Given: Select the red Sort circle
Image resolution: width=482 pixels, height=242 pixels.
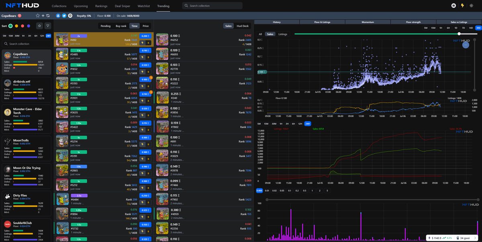Looking at the screenshot, I should pos(22,26).
